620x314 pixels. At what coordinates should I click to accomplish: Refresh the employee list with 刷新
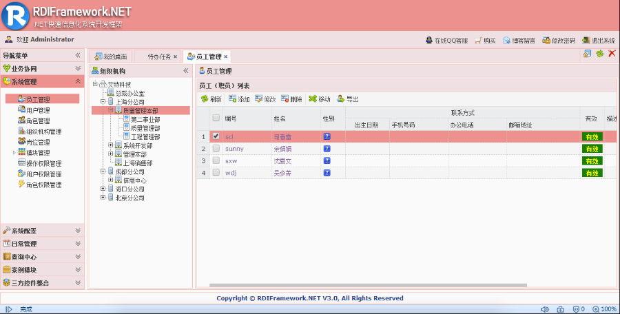pyautogui.click(x=211, y=99)
